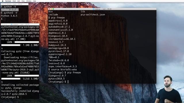The height and width of the screenshot is (103, 184).
Task: Click the '-none-any.whl (510kB)' line
Action: coord(15,73)
